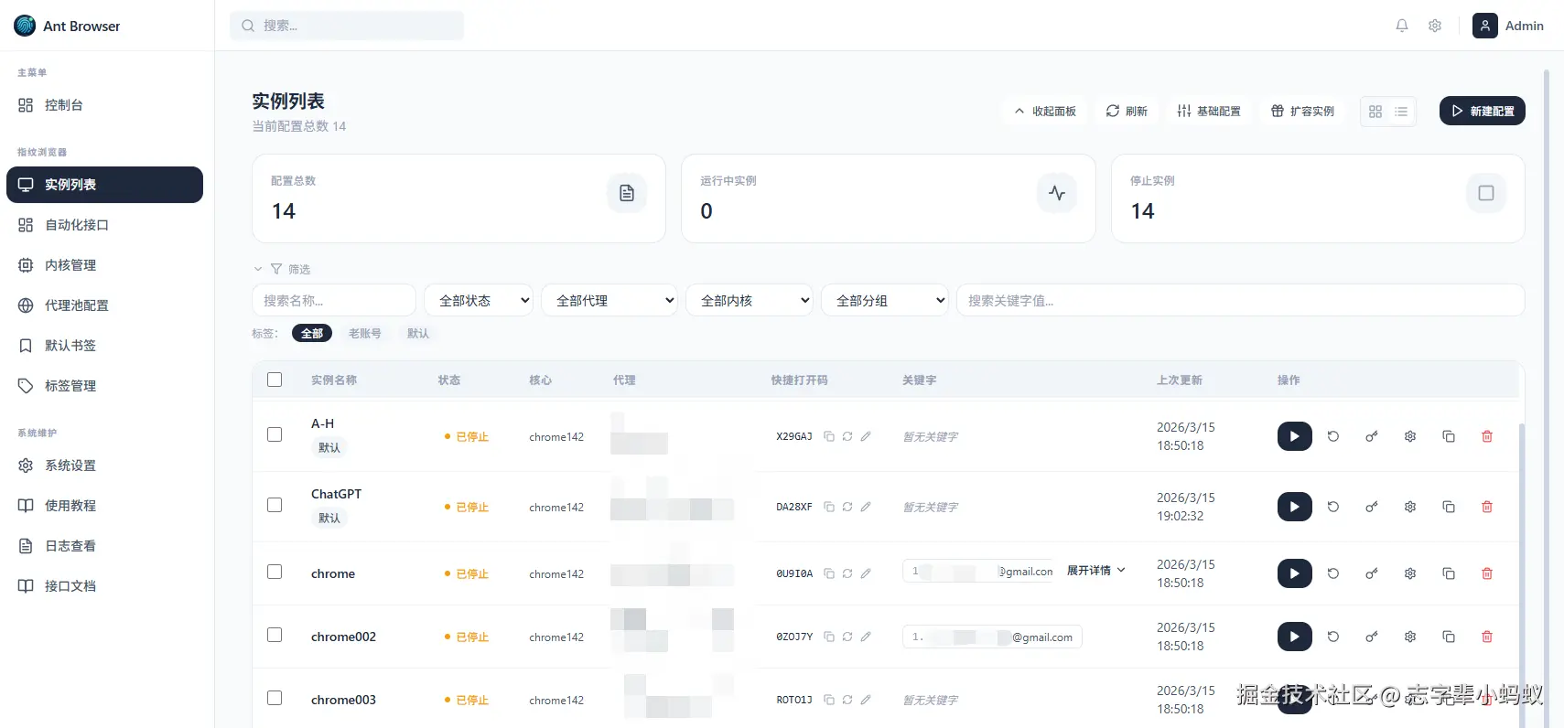
Task: Select the ChatGPT instance checkbox
Action: tap(275, 505)
